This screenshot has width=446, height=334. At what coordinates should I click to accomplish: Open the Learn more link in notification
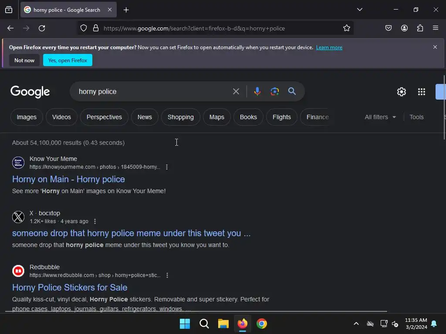tap(329, 47)
